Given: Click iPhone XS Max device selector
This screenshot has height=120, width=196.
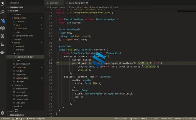Looking at the screenshot, I should pyautogui.click(x=185, y=119).
